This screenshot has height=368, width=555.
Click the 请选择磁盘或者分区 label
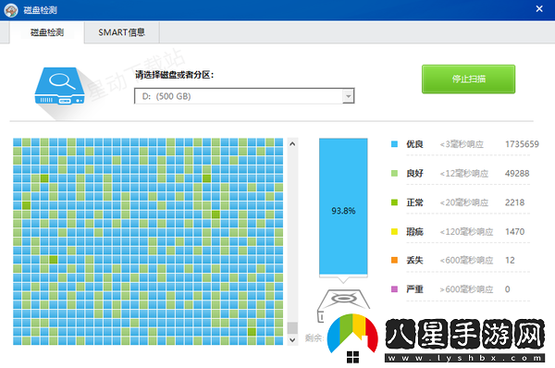coord(174,75)
